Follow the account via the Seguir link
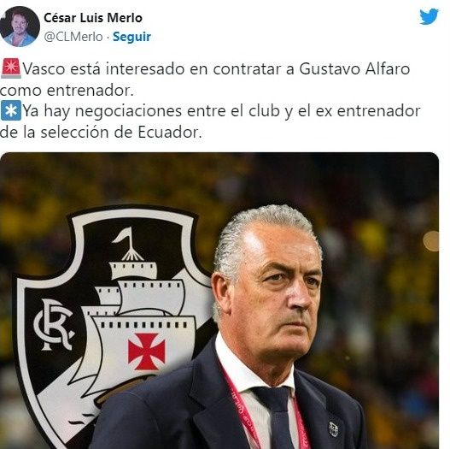Image resolution: width=450 pixels, height=449 pixels. [x=131, y=37]
